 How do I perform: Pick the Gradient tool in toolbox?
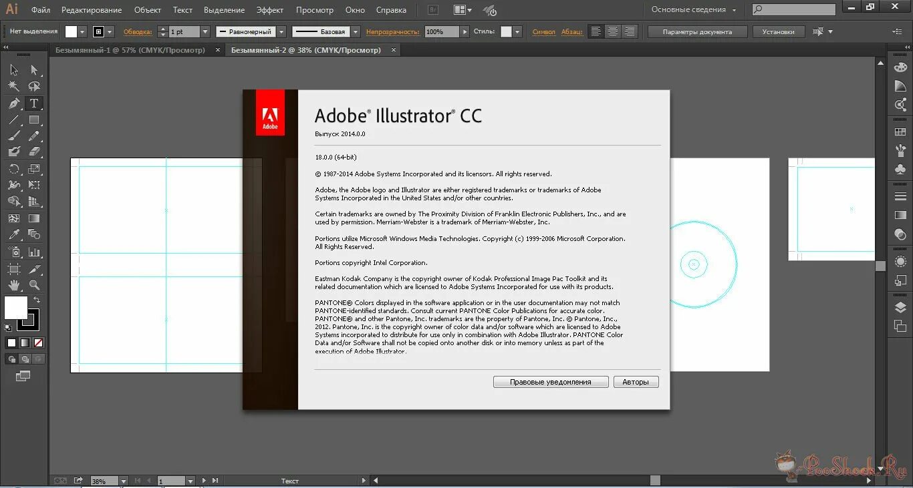(x=34, y=218)
